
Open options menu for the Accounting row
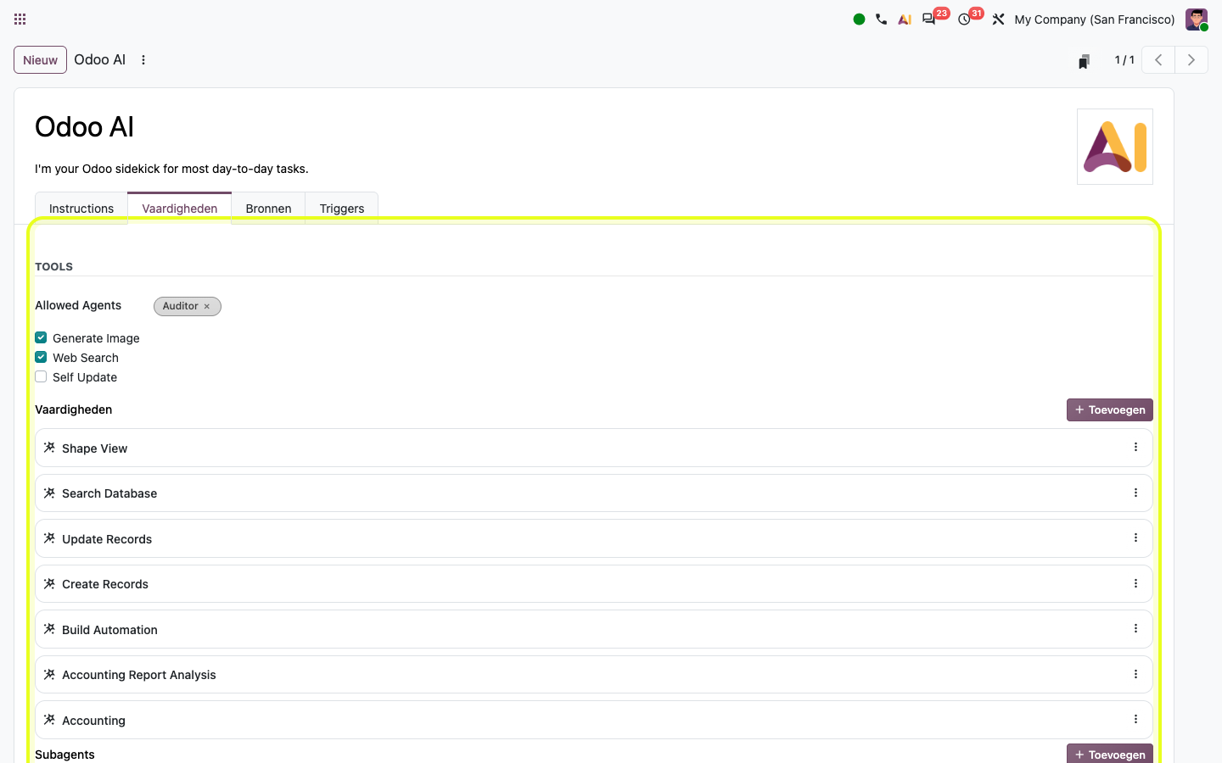pyautogui.click(x=1135, y=719)
